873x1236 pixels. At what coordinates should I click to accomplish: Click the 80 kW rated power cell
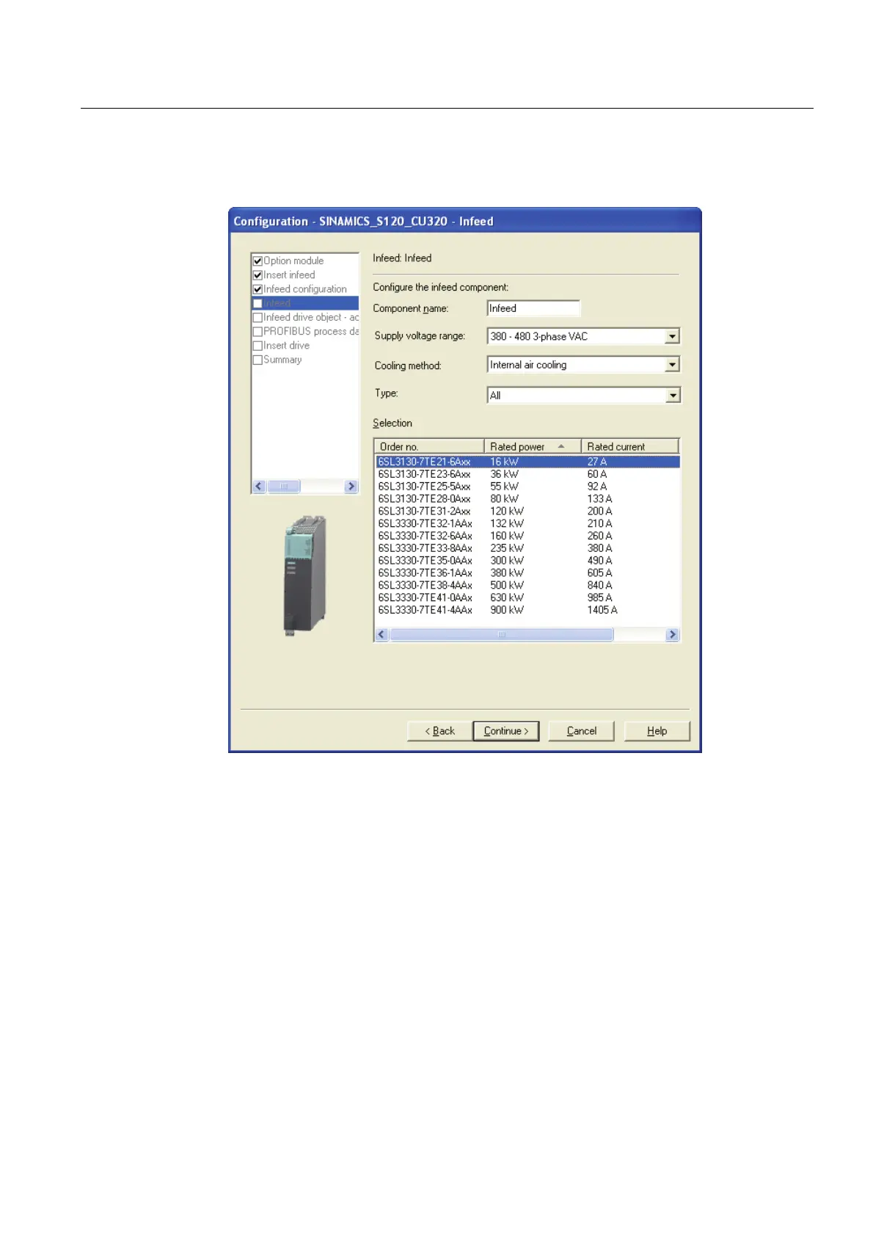pos(504,499)
